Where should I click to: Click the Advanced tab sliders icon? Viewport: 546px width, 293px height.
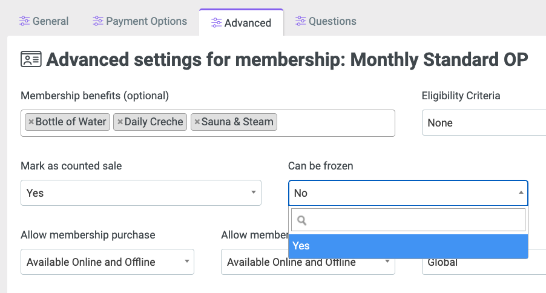pyautogui.click(x=216, y=23)
